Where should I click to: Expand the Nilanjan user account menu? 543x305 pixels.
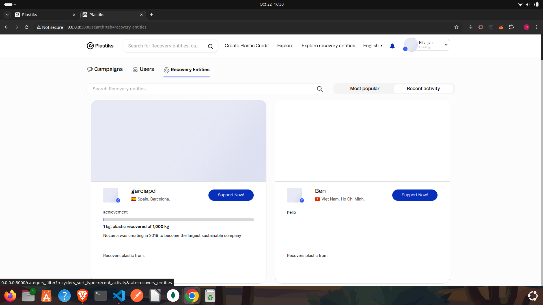click(446, 45)
